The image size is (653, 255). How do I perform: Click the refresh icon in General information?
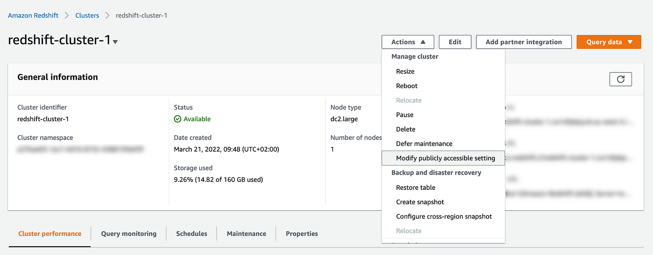(620, 79)
